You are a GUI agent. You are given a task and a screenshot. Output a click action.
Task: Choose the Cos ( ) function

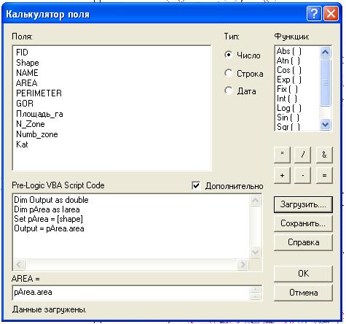289,70
